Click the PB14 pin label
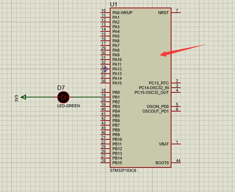 pos(117,158)
